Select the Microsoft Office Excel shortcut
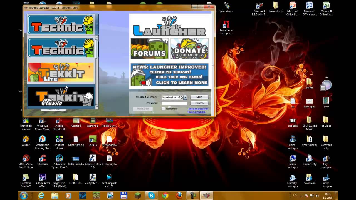This screenshot has width=356, height=200. (326, 9)
